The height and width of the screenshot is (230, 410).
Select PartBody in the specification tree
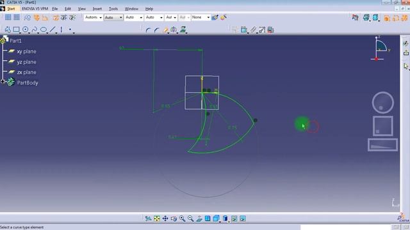[28, 82]
